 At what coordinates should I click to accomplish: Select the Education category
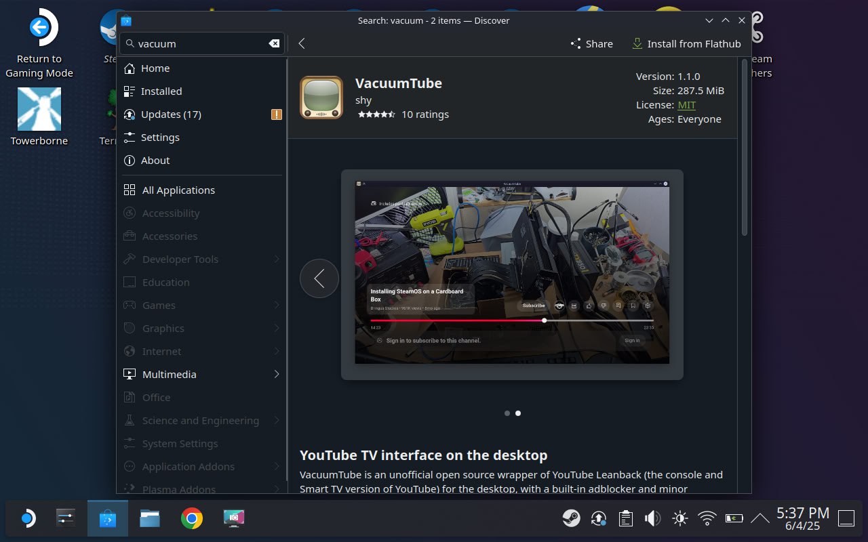(x=202, y=283)
